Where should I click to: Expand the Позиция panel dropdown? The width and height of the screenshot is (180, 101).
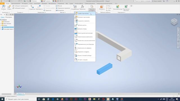coord(20,12)
